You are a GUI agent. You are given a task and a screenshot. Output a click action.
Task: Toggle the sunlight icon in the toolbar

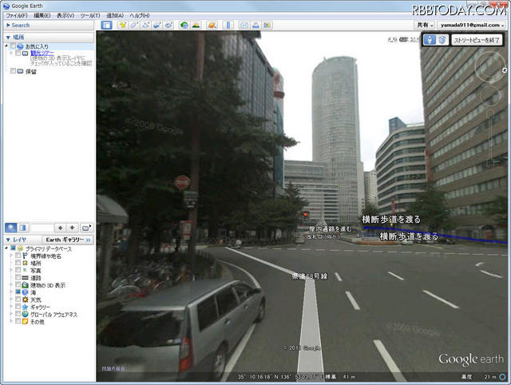coord(196,25)
